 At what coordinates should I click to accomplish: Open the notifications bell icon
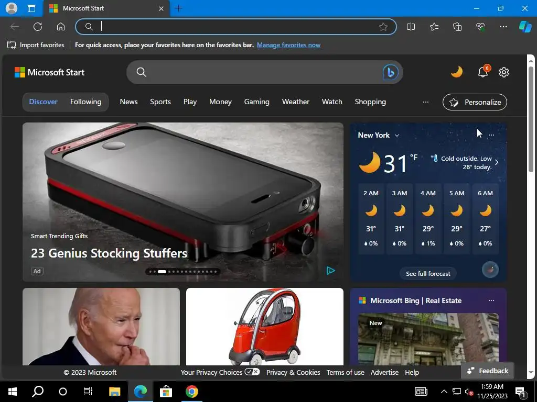click(x=483, y=71)
